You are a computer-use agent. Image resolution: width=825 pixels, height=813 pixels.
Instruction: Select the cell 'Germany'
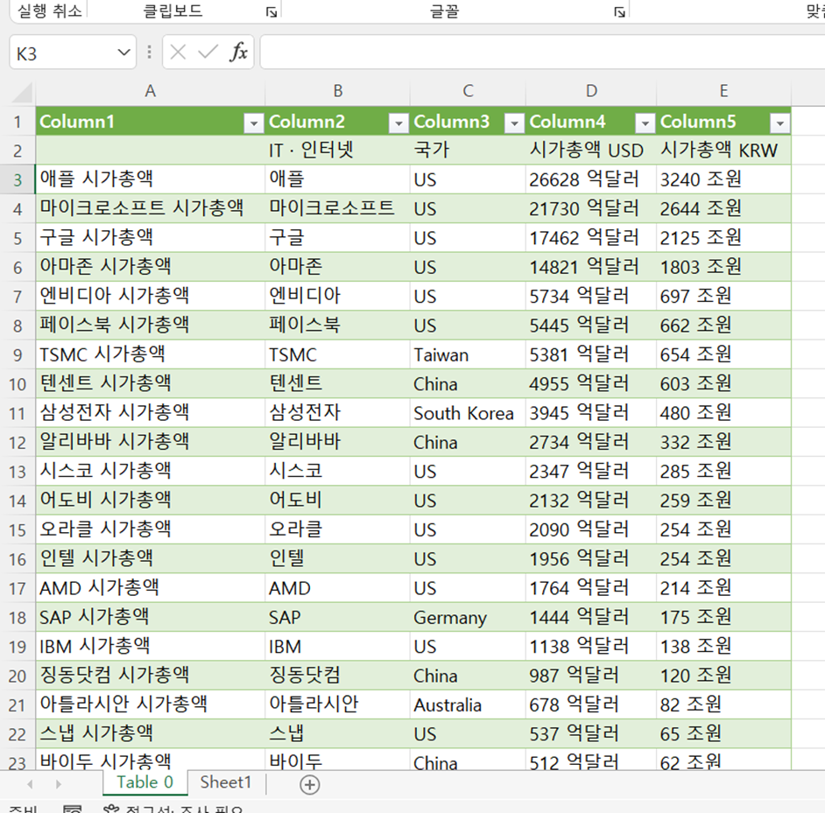click(x=468, y=617)
